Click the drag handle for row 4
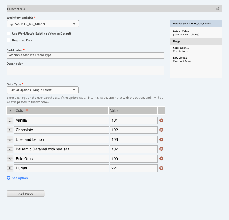 click(10, 149)
